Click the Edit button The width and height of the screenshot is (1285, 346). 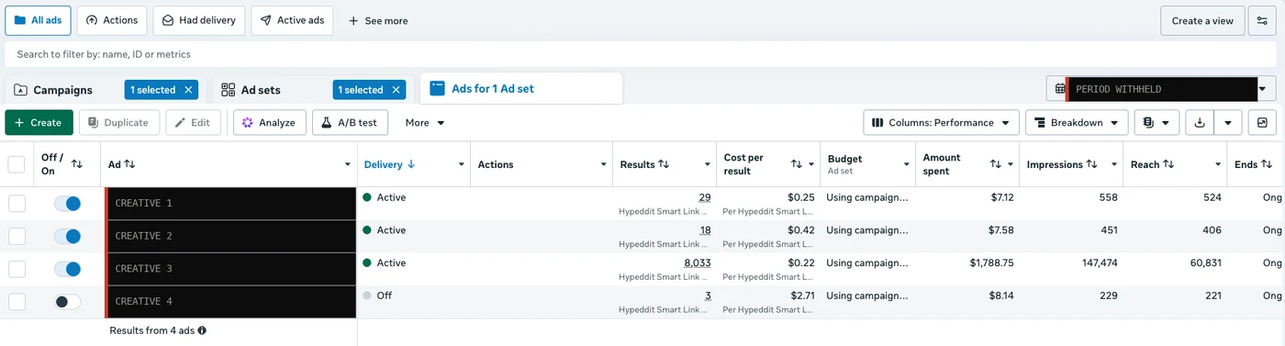193,122
